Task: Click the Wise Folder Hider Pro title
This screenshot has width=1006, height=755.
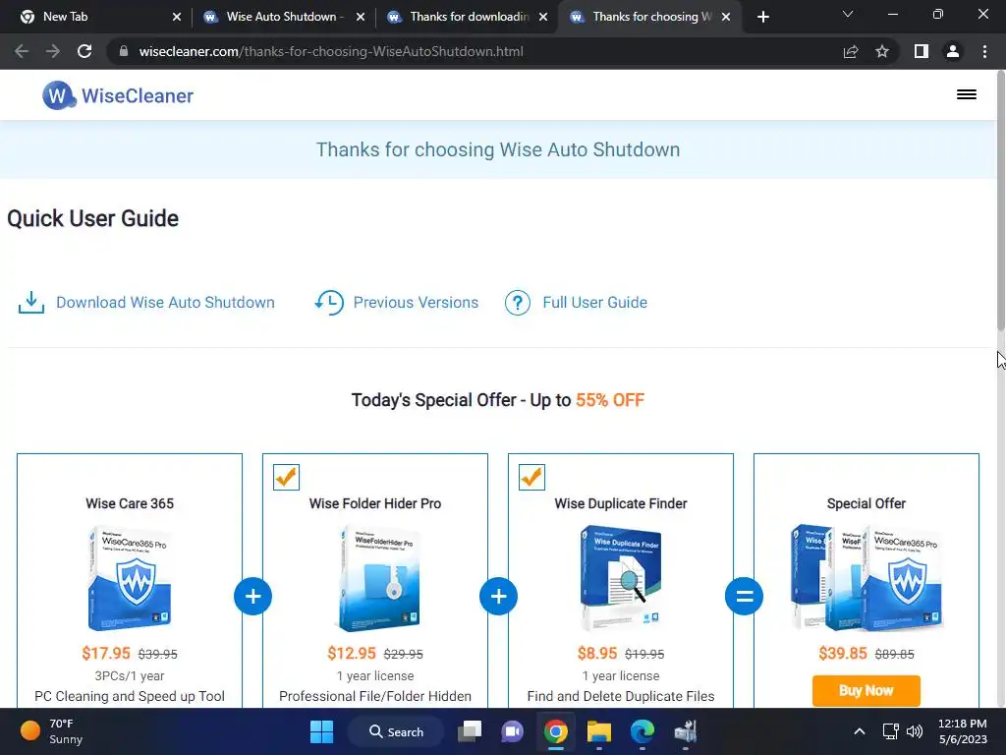Action: coord(375,503)
